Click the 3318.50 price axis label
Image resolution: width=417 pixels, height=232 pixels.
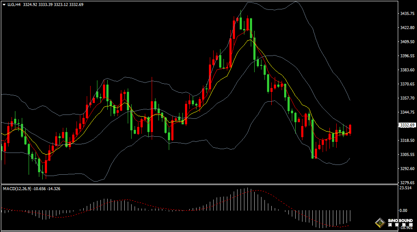(407, 141)
